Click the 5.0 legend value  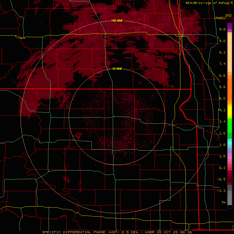click(x=222, y=99)
